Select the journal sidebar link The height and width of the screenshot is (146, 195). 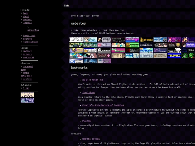(x=27, y=23)
